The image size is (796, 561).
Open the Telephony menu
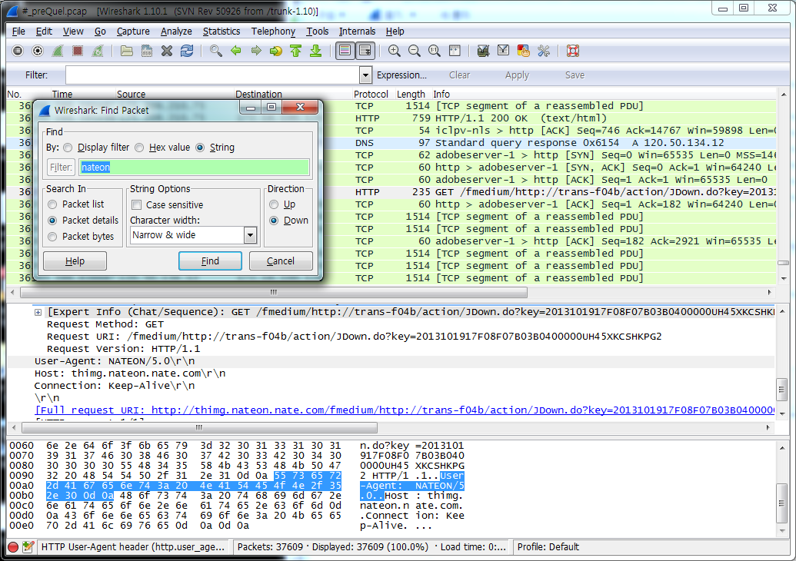click(273, 32)
